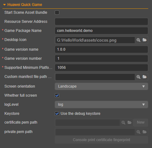152x148 pixels.
Task: Locate custom manifest file with magnifier icon
Action: pyautogui.click(x=138, y=77)
